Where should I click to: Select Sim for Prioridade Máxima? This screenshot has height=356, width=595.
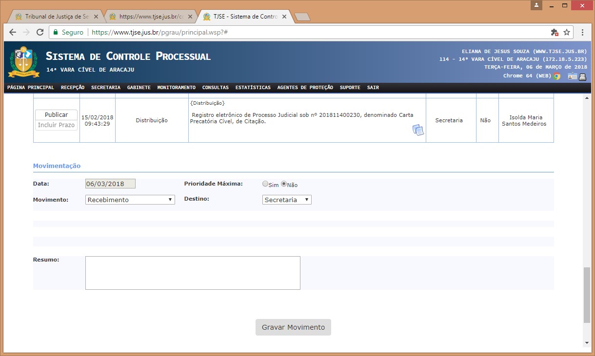[265, 184]
